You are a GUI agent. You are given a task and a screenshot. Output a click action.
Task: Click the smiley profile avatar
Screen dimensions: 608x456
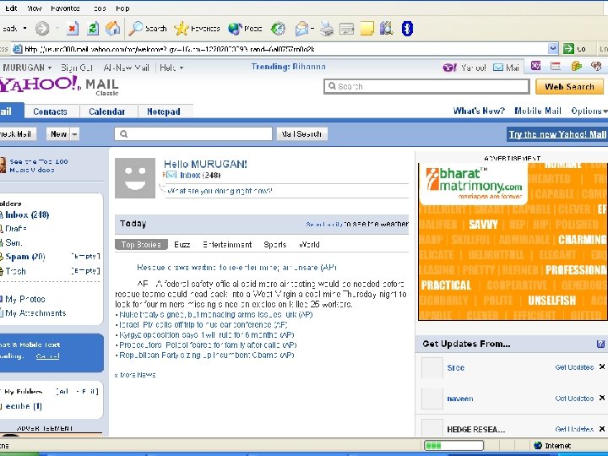135,178
